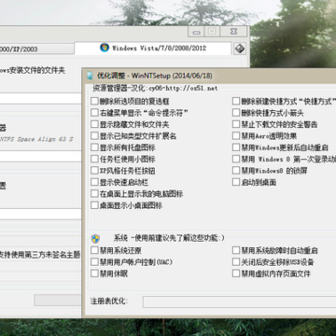
Task: Click the shield icon beside 系统 heading
Action: (x=95, y=239)
